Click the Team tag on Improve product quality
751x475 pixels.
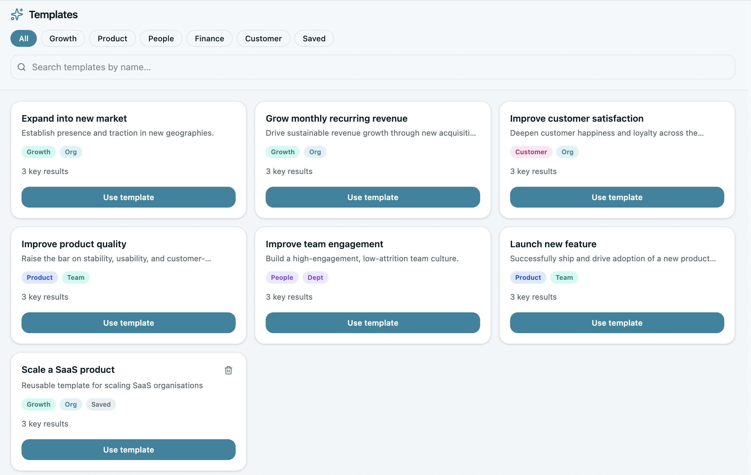pyautogui.click(x=76, y=278)
